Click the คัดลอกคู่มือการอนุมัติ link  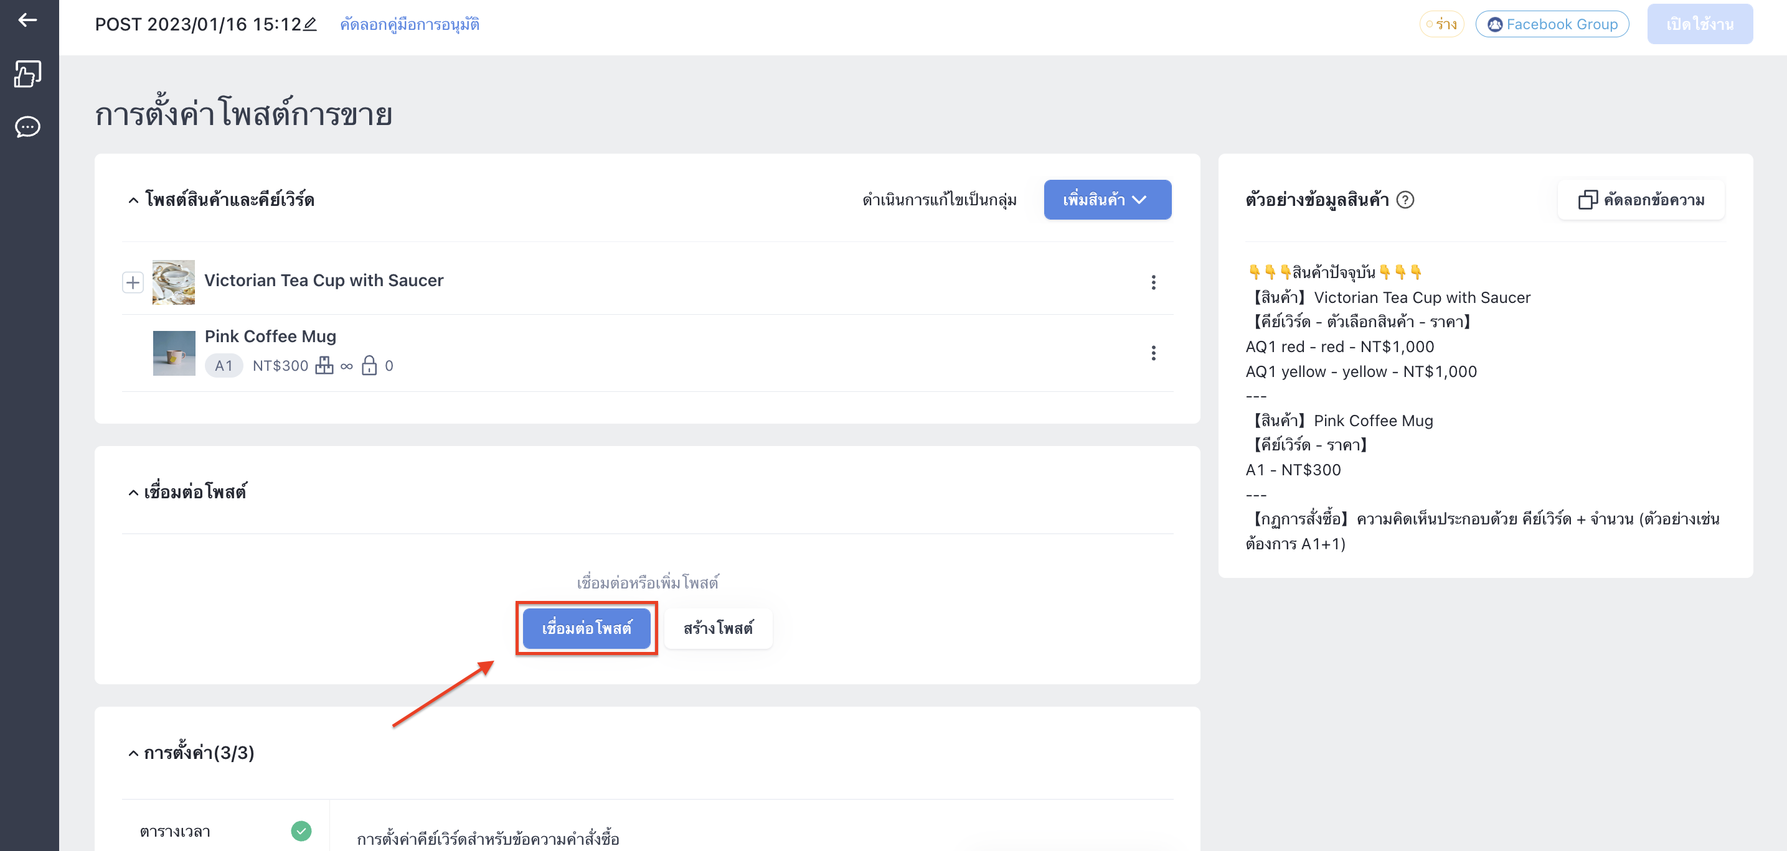point(409,24)
